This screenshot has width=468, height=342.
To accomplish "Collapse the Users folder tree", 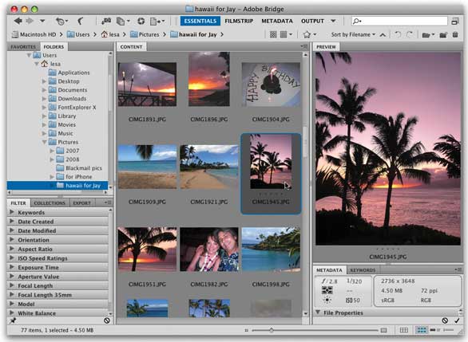I will (29, 56).
